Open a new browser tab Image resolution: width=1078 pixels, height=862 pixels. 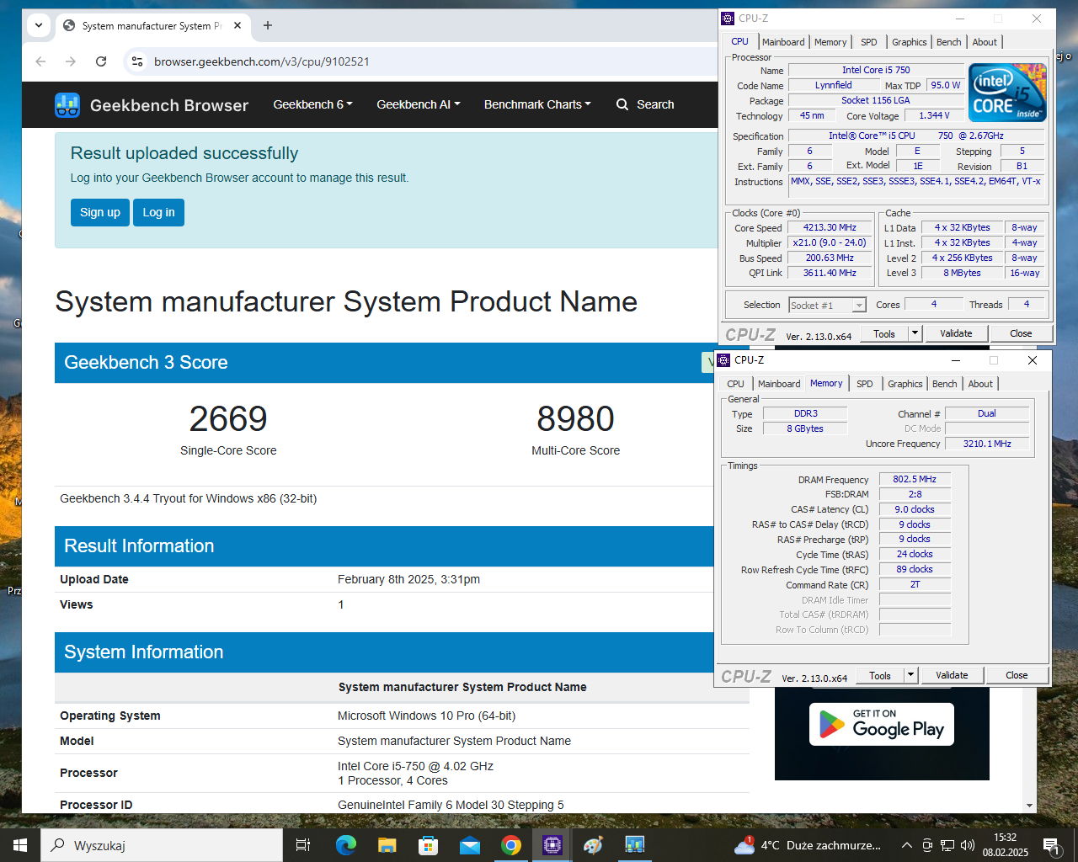click(x=268, y=25)
